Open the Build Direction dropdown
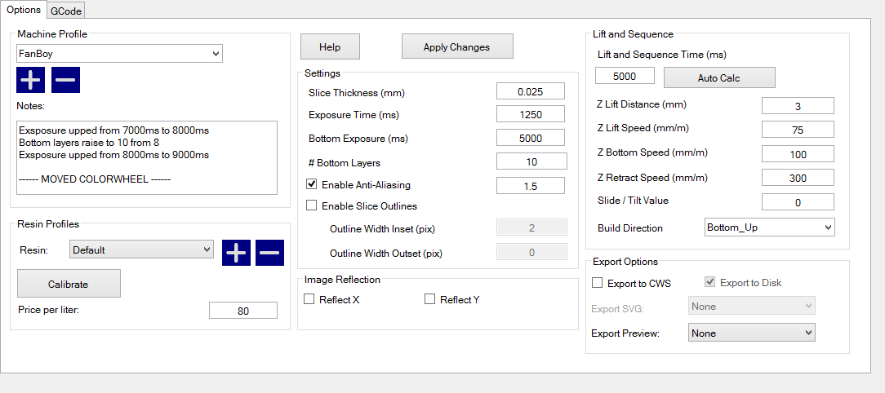The width and height of the screenshot is (885, 393). tap(769, 227)
